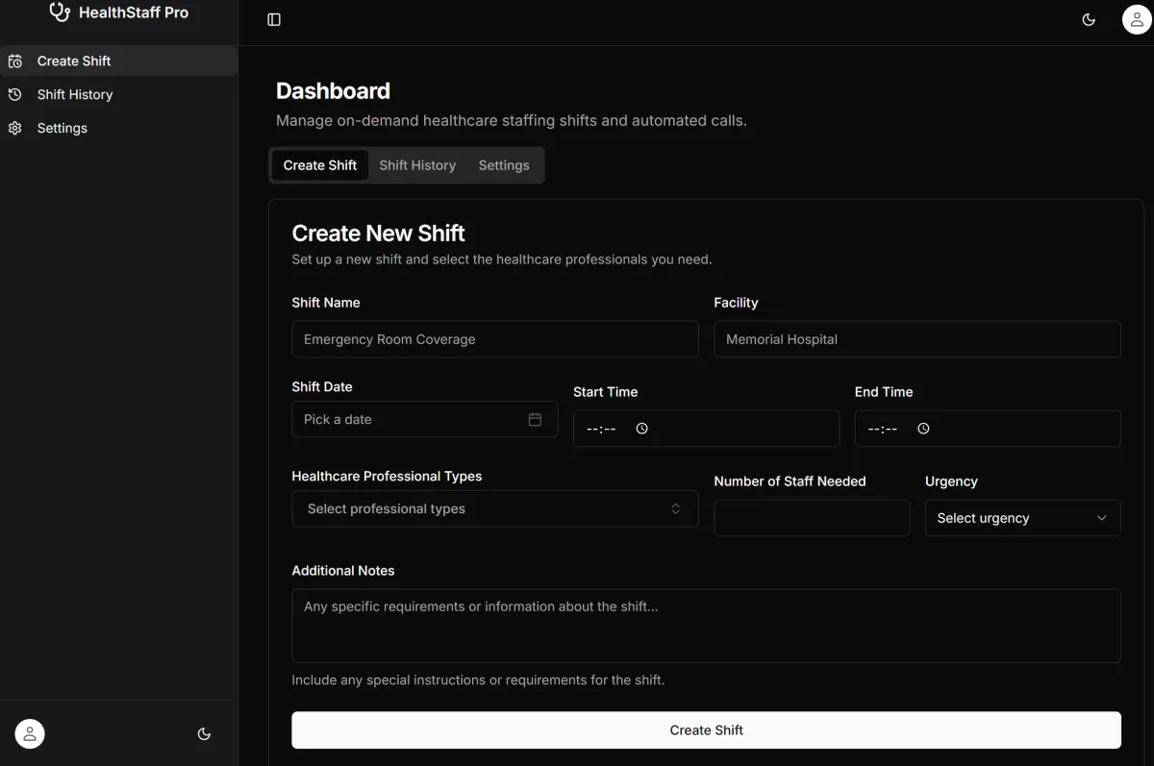This screenshot has width=1154, height=766.
Task: Open the user avatar in top right
Action: [x=1137, y=20]
